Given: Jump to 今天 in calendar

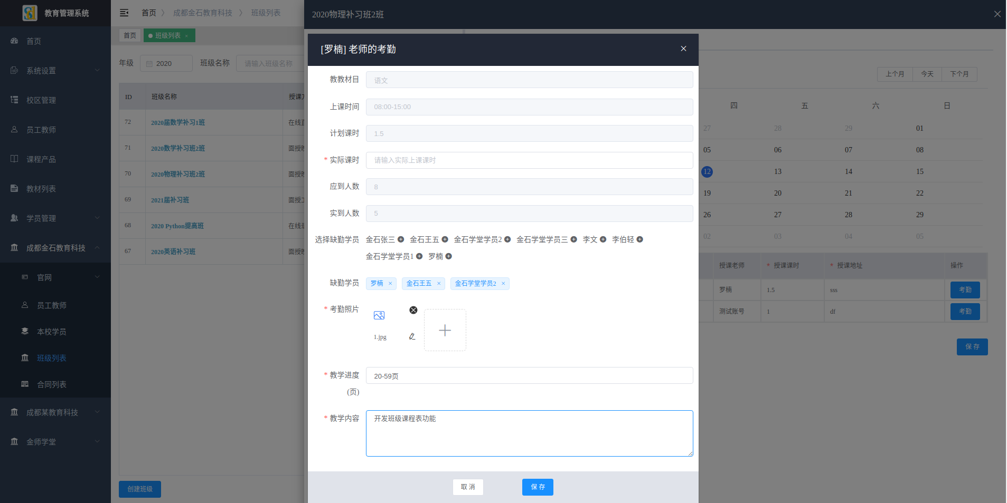Looking at the screenshot, I should [x=927, y=74].
